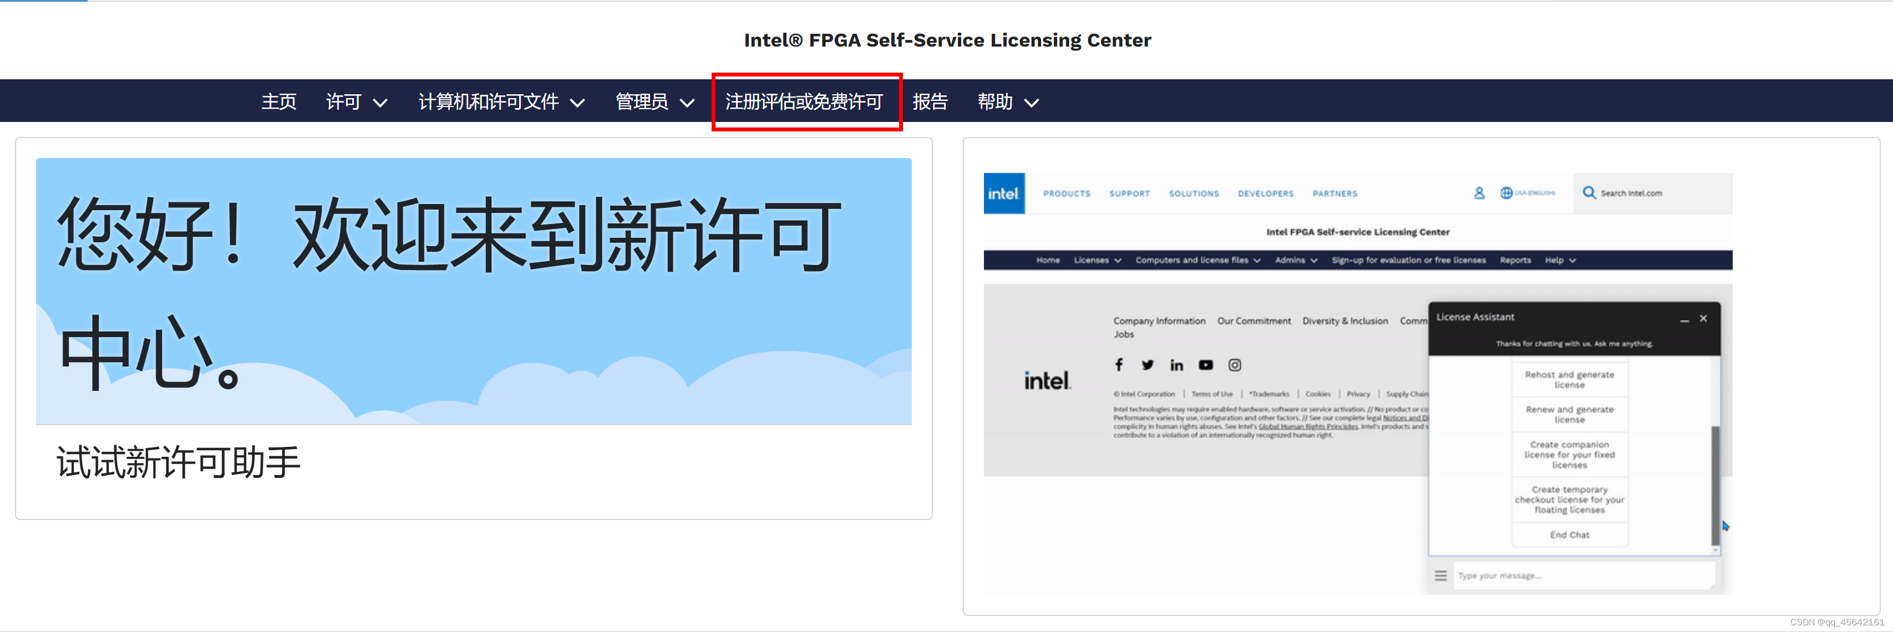Open the Twitter social icon
Image resolution: width=1893 pixels, height=632 pixels.
point(1147,364)
